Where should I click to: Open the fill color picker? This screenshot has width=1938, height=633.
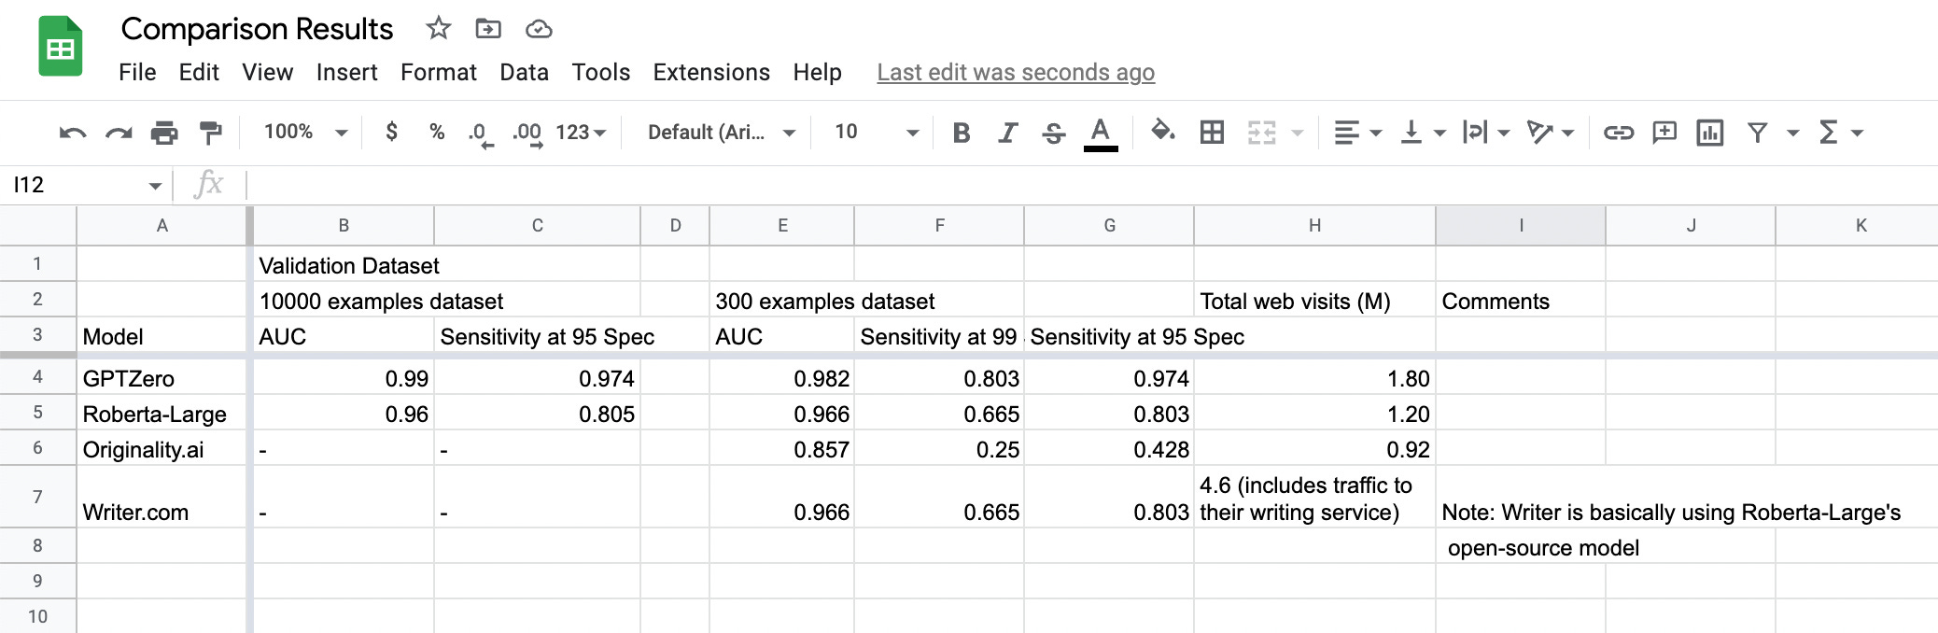1162,131
